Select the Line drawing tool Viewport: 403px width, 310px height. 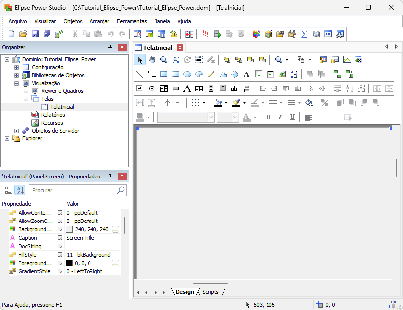140,74
